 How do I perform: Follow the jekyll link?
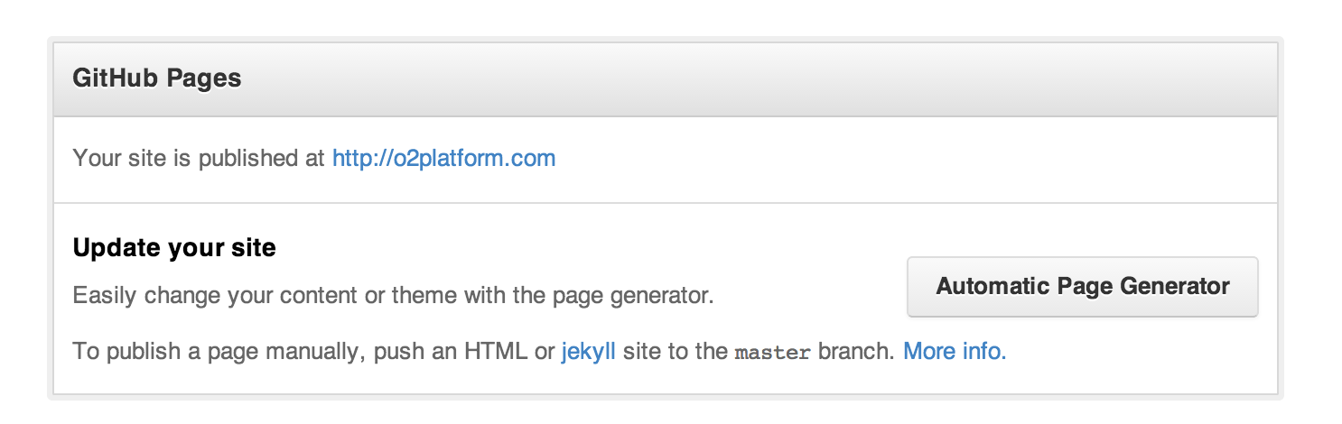(588, 351)
